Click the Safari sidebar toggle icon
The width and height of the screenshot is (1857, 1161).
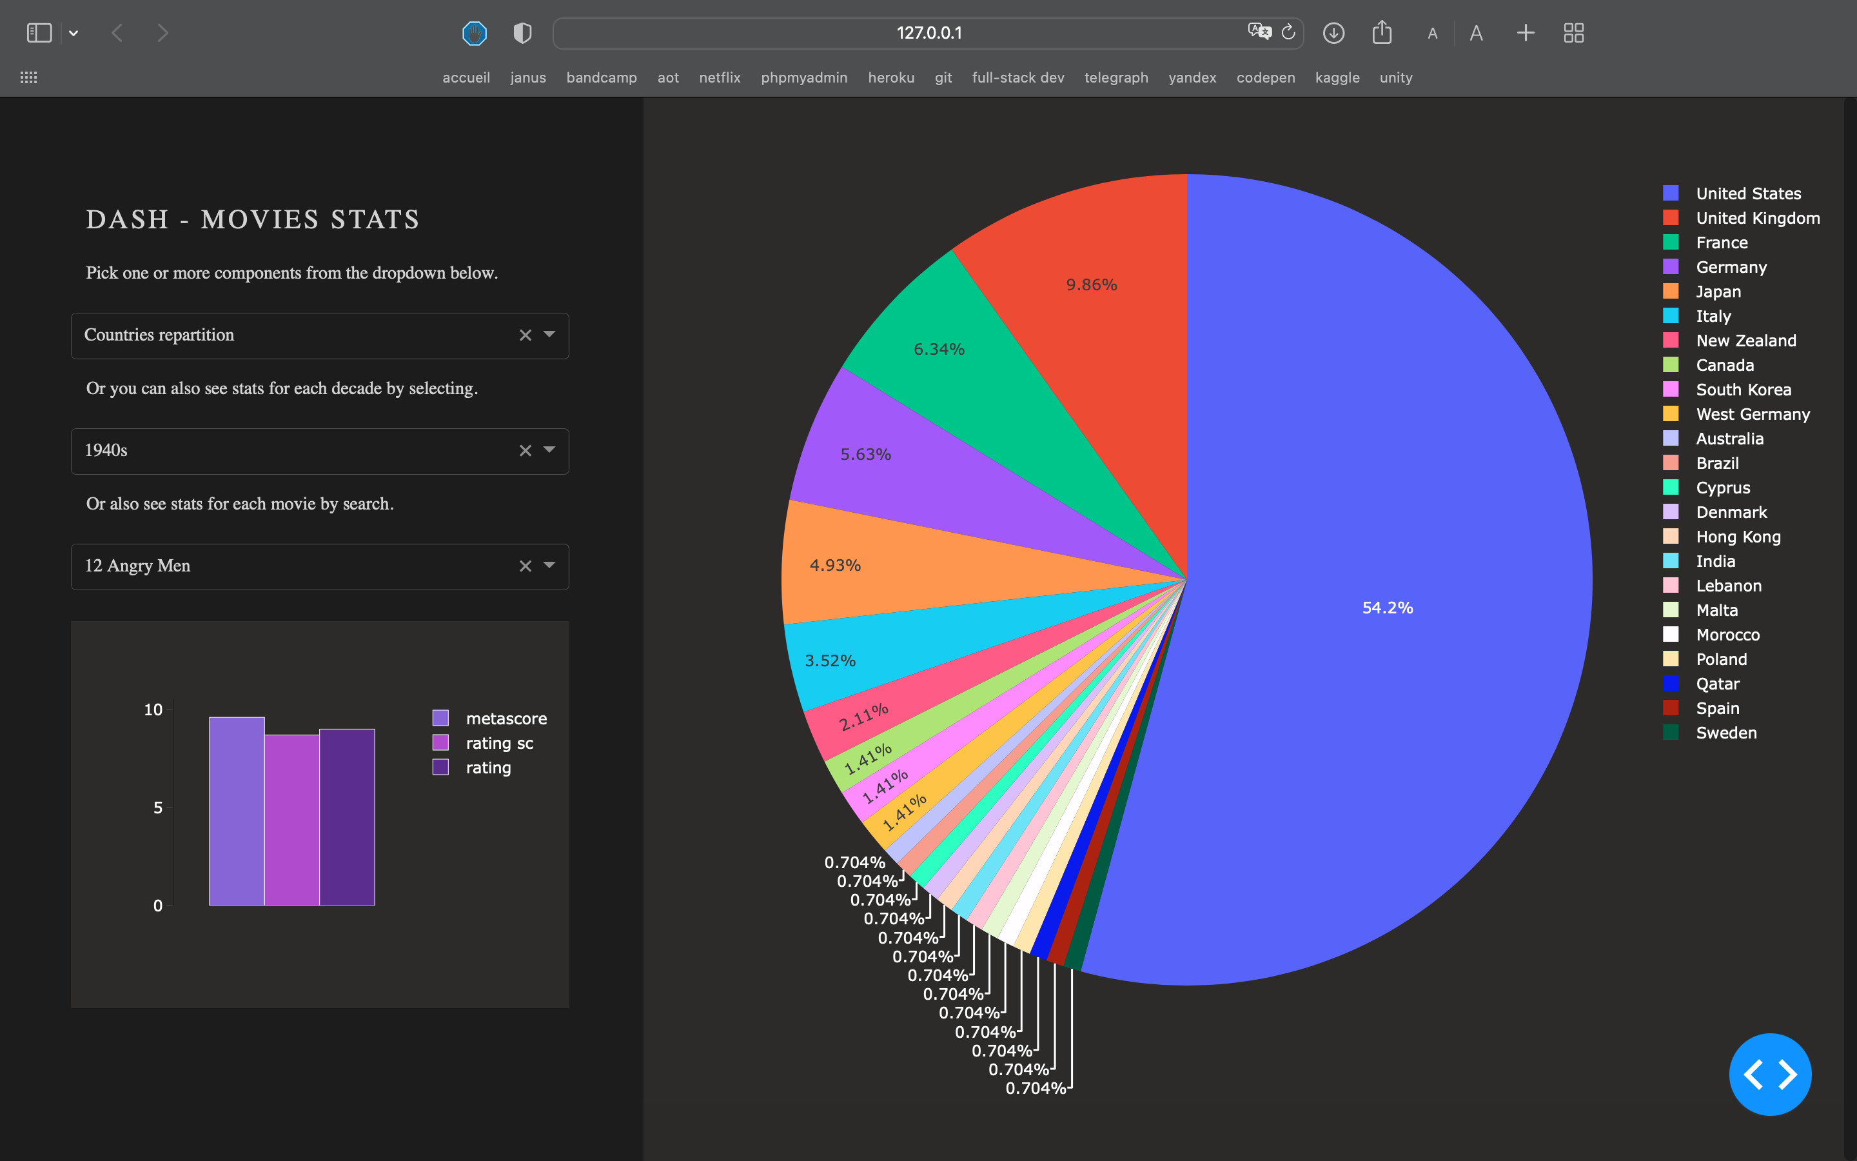[39, 33]
